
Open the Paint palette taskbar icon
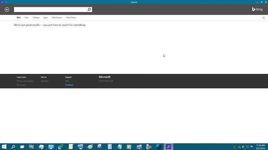90,146
